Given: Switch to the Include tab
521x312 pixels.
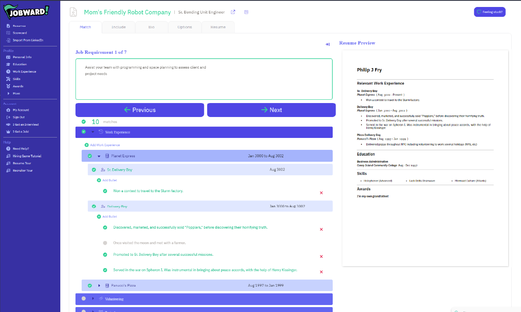Looking at the screenshot, I should click(119, 27).
